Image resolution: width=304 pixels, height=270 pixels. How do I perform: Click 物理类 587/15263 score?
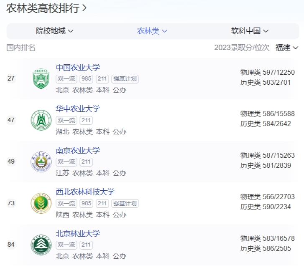(x=268, y=155)
